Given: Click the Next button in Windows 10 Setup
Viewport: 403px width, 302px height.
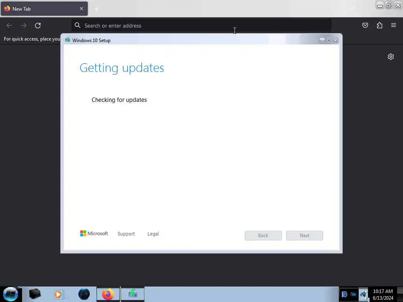Looking at the screenshot, I should [305, 236].
